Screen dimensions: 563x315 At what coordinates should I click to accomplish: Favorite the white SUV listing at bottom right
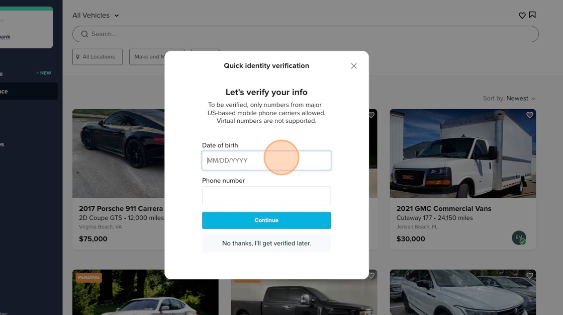pos(529,276)
